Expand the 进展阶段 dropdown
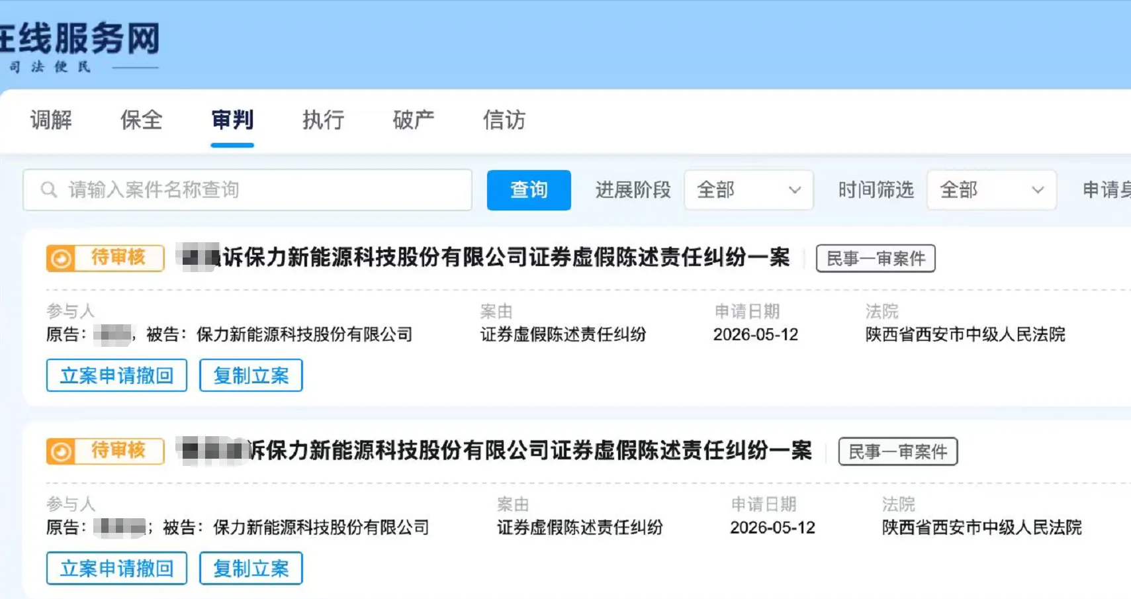Screen dimensions: 1131x599 click(x=748, y=190)
